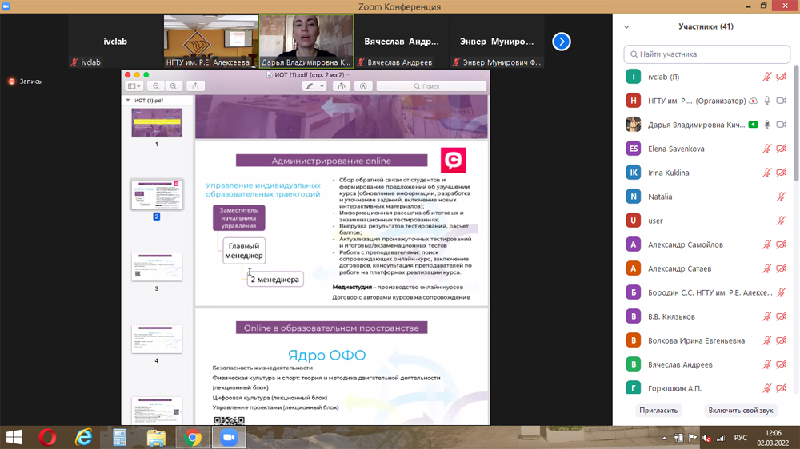Select the highlight pen tool in PDF toolbar

click(x=309, y=86)
